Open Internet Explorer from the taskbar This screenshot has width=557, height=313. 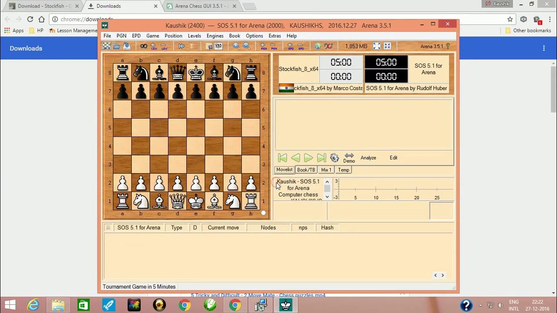pyautogui.click(x=34, y=305)
